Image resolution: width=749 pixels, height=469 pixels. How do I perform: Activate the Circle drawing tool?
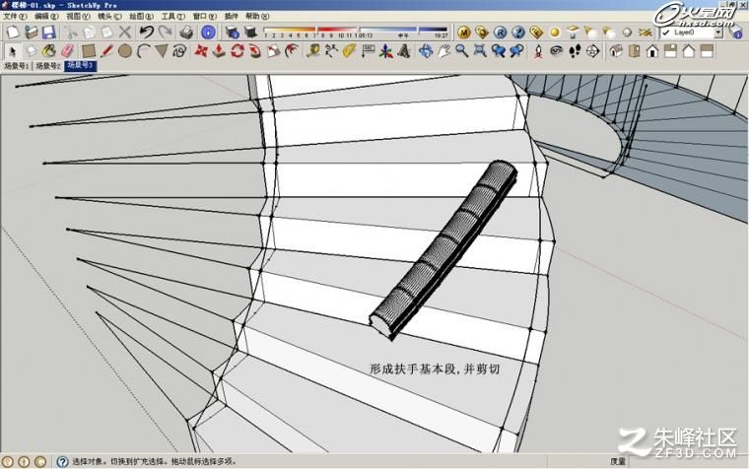tap(125, 50)
